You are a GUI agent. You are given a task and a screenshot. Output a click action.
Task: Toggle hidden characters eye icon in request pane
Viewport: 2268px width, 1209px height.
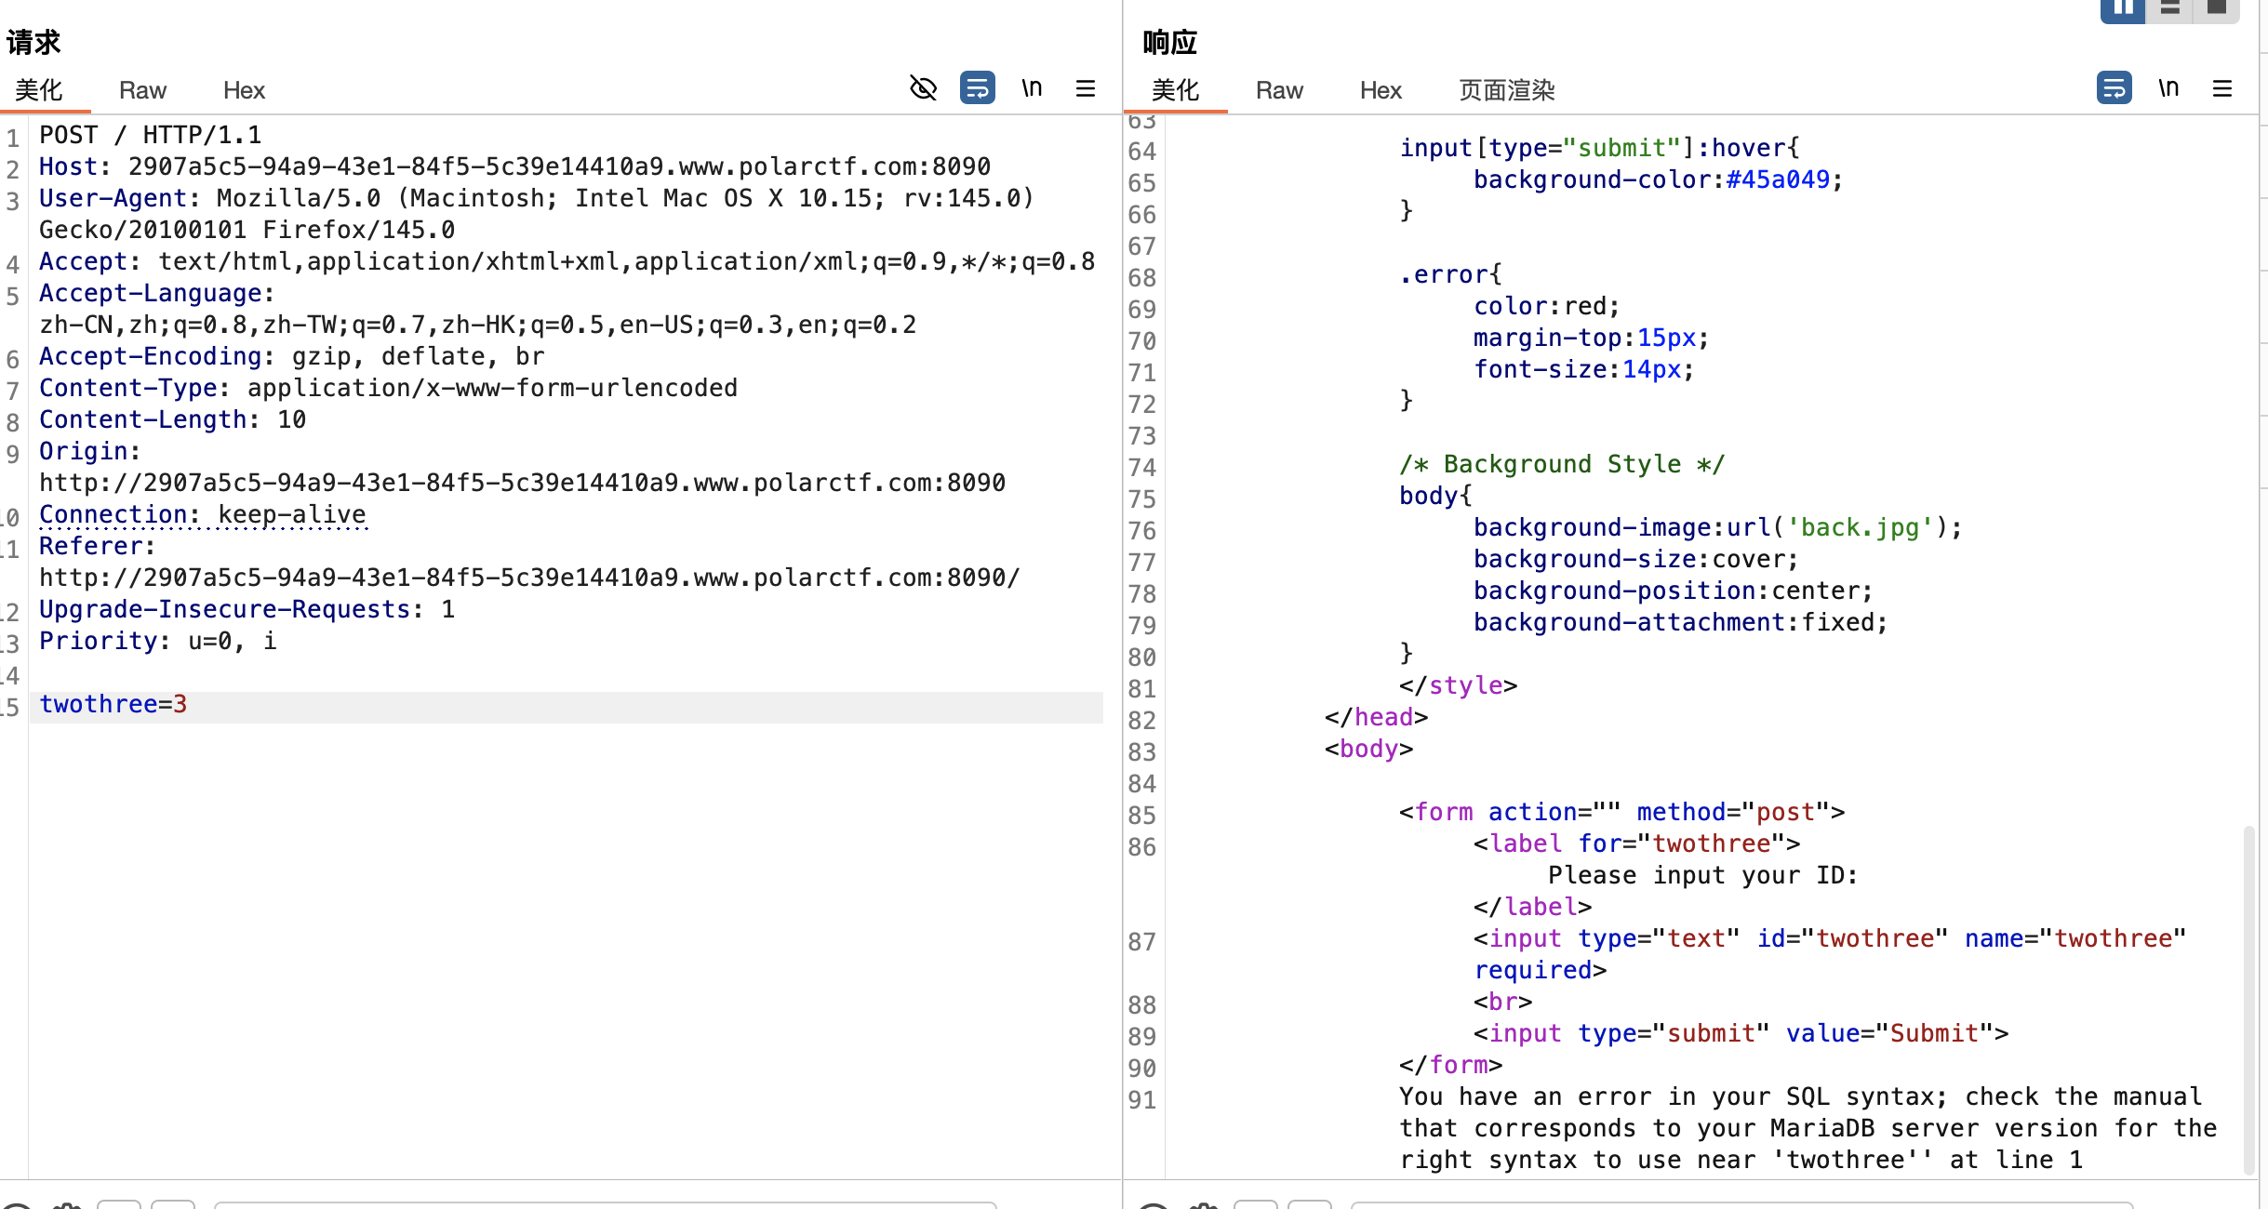[923, 88]
